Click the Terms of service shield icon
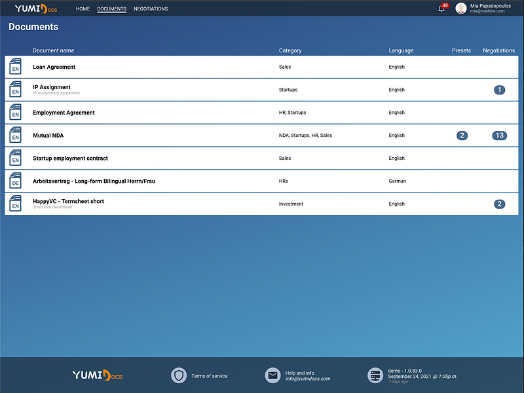524x393 pixels. click(x=179, y=375)
